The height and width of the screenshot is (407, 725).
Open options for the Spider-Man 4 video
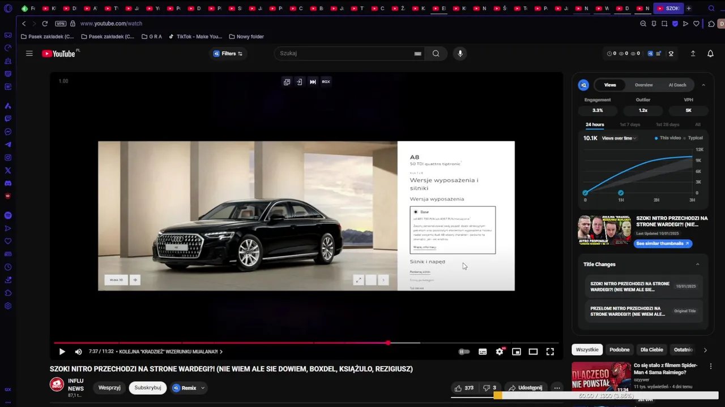coord(711,366)
